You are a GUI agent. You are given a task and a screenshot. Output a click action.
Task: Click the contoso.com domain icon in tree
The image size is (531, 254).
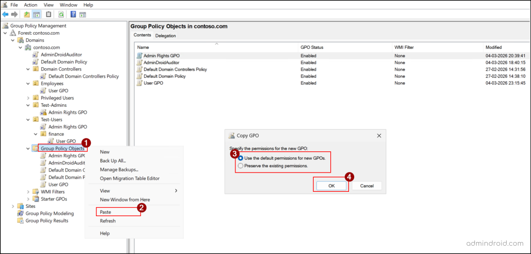point(28,47)
